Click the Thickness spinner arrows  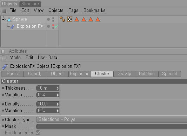58,88
